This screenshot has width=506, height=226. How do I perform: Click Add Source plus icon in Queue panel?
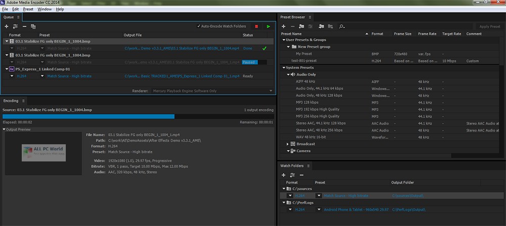tap(7, 26)
